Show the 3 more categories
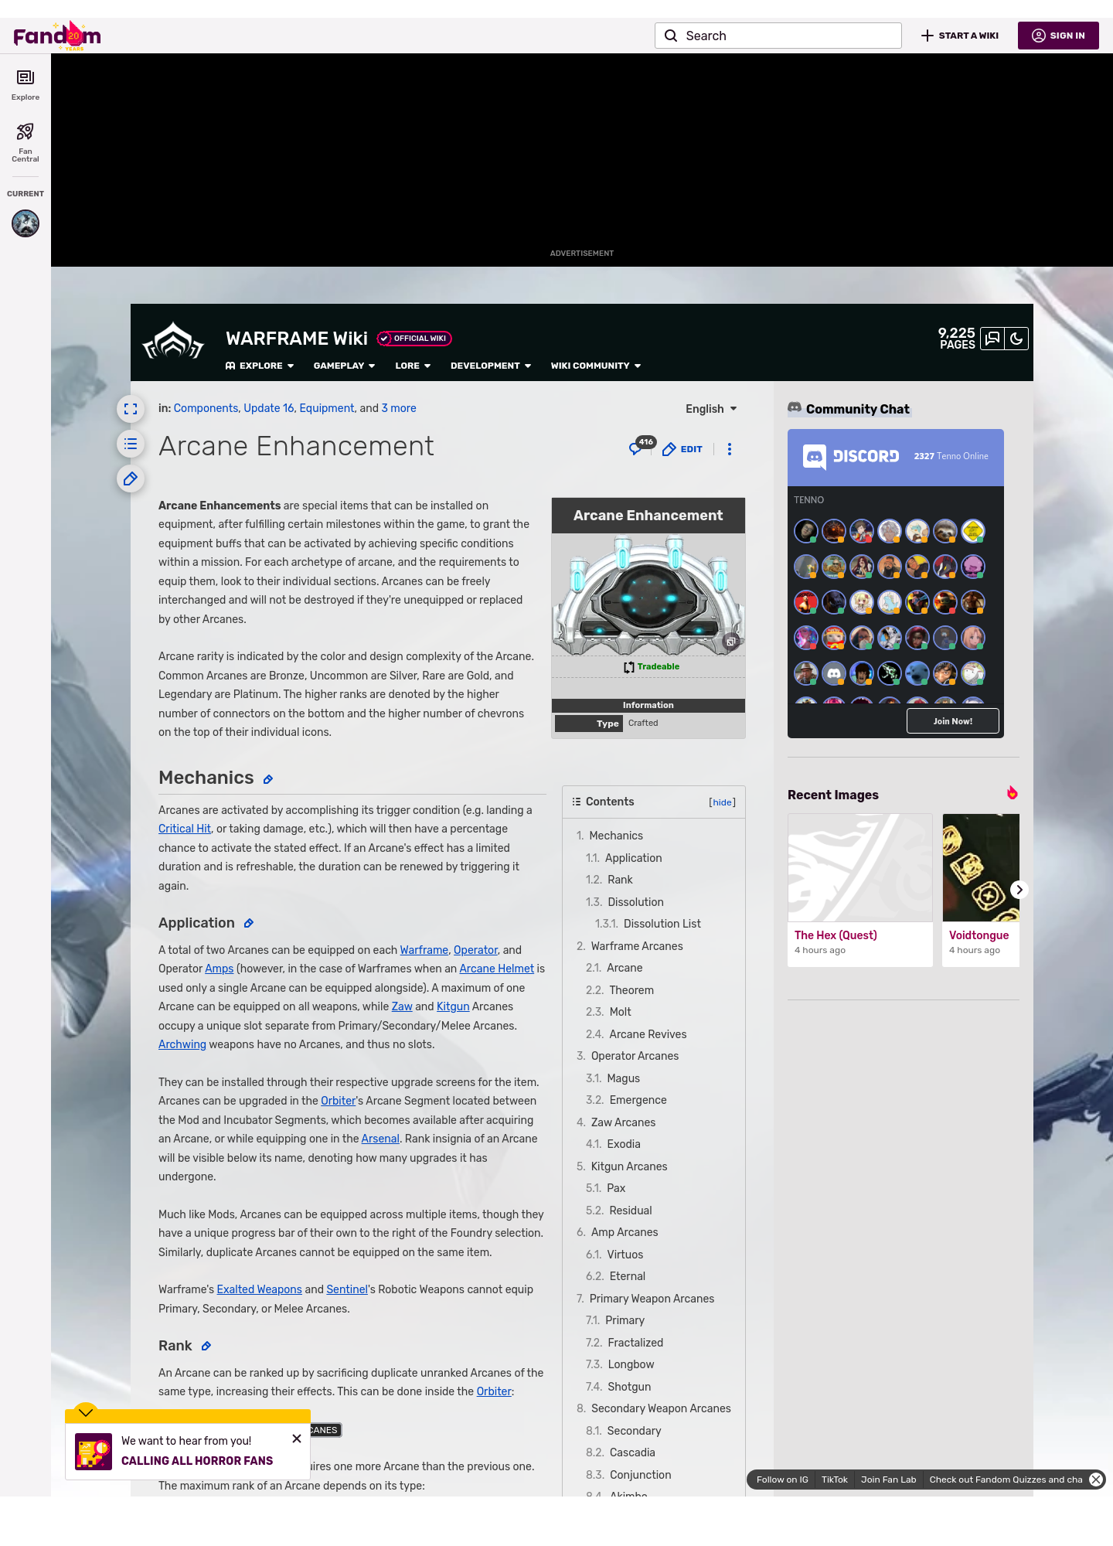1113x1546 pixels. click(399, 408)
